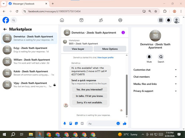
Task: Open Kalob - 2beds 1bath Apartment chat
Action: point(29,73)
